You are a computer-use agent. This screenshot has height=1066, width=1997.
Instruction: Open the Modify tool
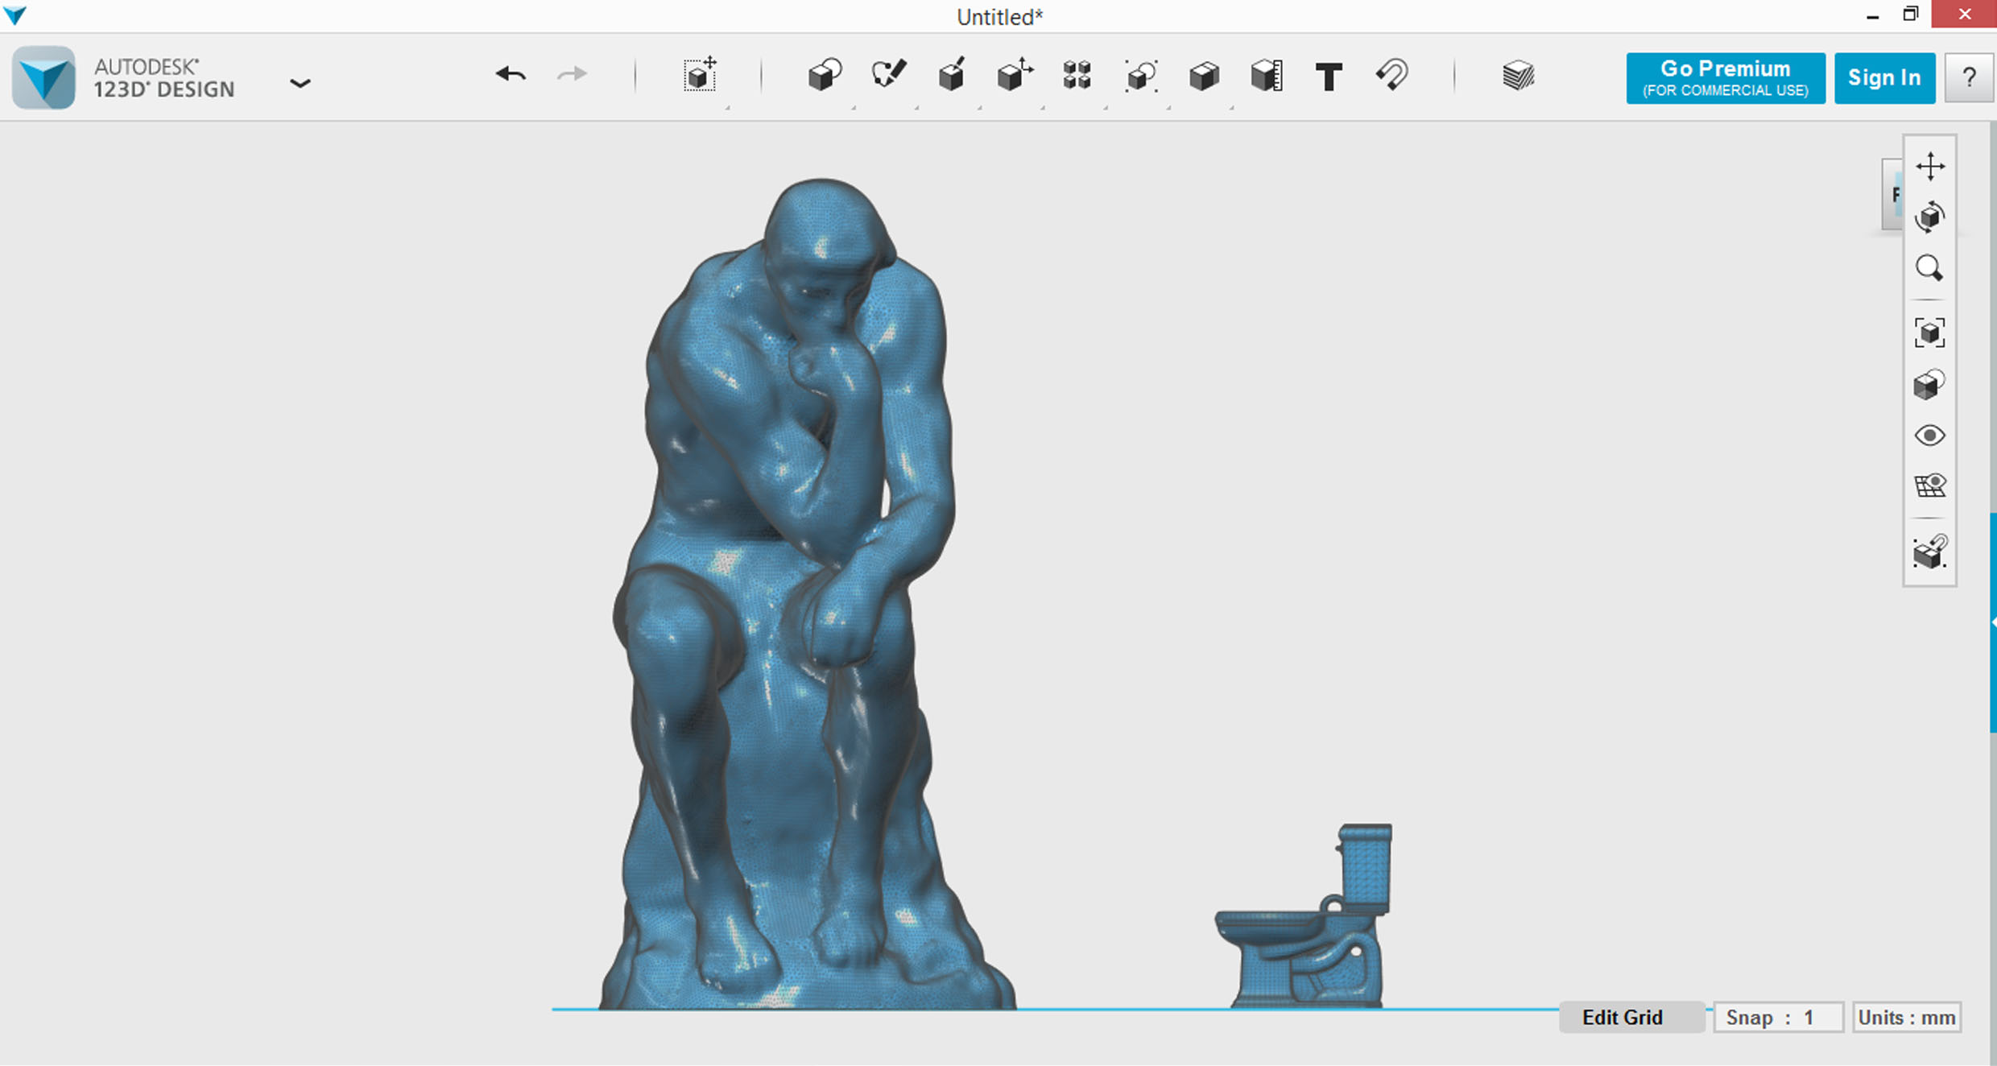click(x=1015, y=75)
